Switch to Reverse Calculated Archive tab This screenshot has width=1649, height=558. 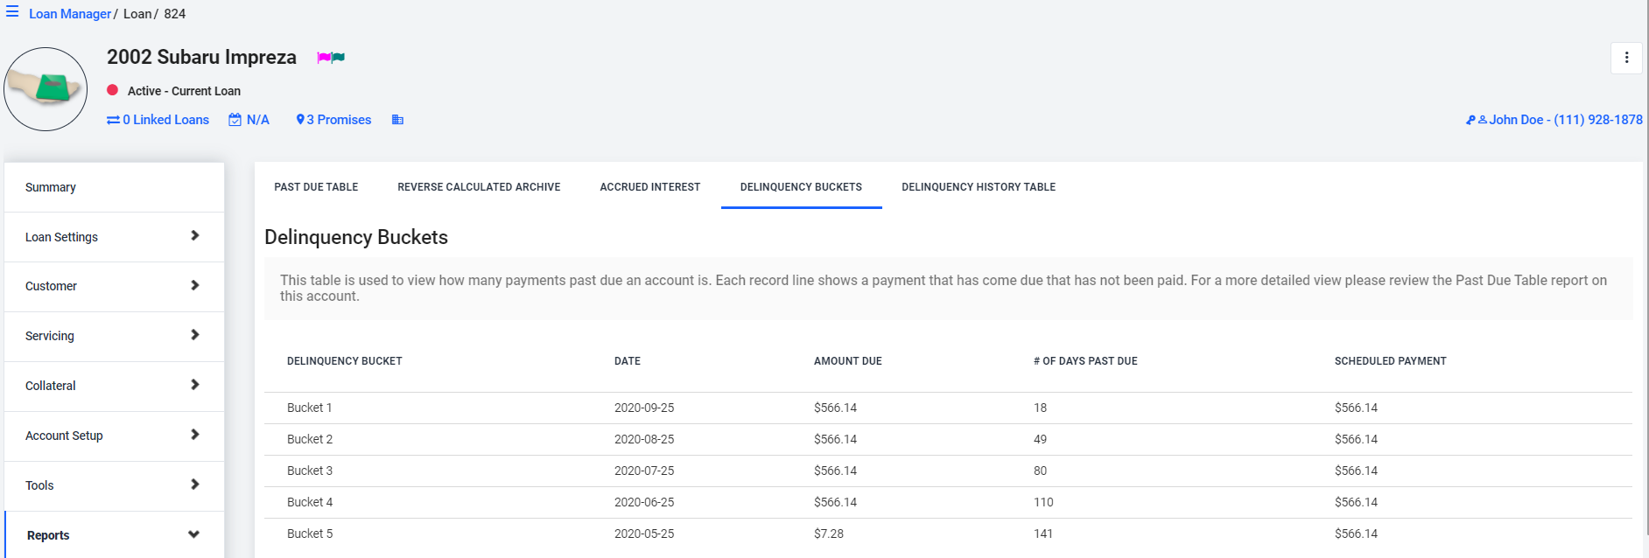click(x=479, y=187)
